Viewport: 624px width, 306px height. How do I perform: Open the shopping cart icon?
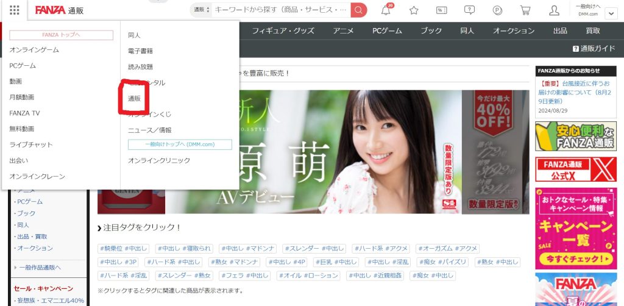point(525,10)
